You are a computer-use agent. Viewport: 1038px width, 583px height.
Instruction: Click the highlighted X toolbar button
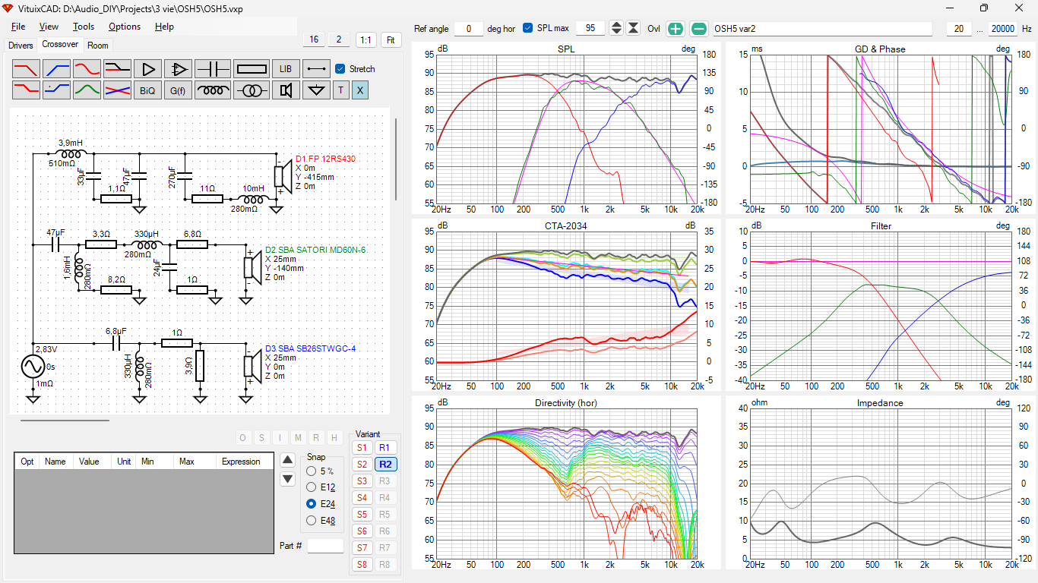[x=360, y=90]
